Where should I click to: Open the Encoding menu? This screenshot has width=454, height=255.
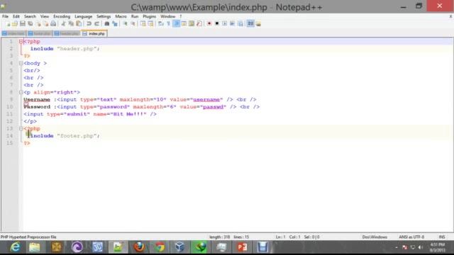[62, 16]
